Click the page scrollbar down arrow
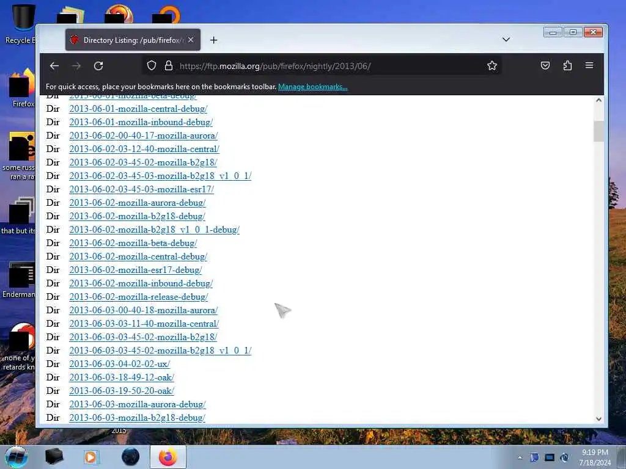Screen dimensions: 626x469 [x=598, y=419]
